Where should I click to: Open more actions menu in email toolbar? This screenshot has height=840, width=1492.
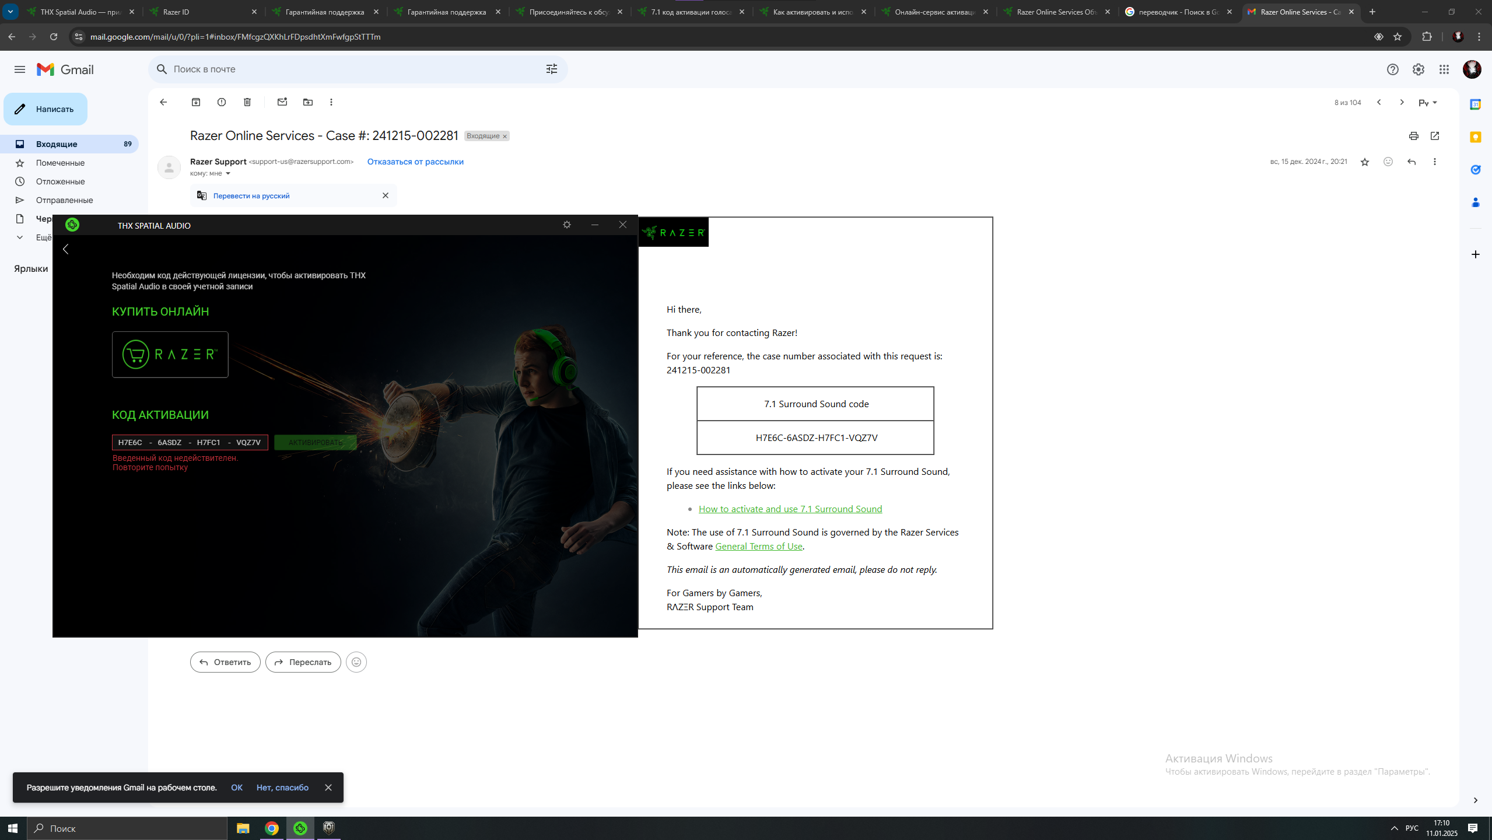point(331,102)
